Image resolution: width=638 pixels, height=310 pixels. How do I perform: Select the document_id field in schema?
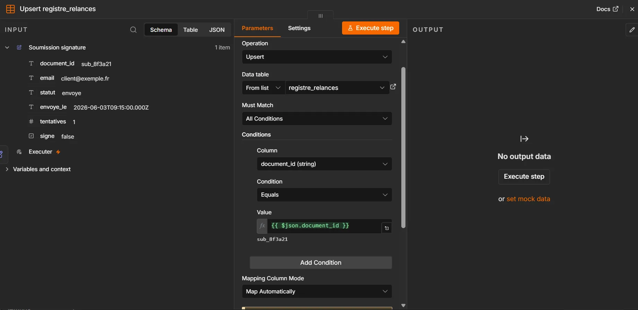pos(57,64)
